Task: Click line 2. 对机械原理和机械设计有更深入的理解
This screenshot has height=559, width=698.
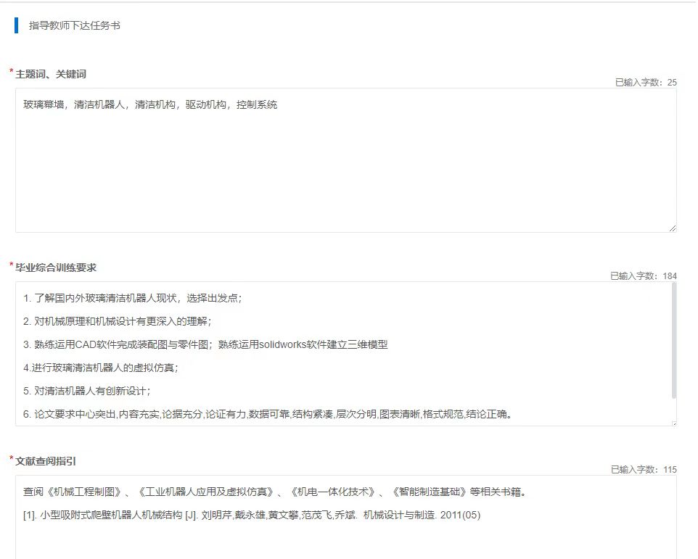Action: [x=117, y=321]
